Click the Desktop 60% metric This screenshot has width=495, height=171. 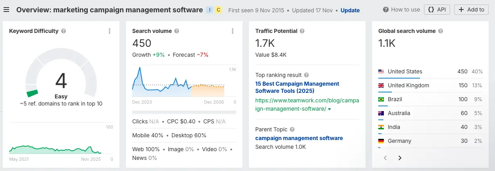(x=189, y=135)
